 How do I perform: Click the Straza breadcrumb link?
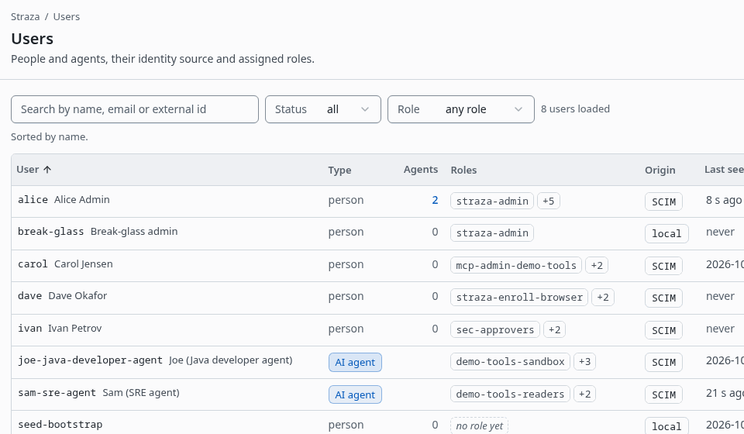(x=25, y=16)
